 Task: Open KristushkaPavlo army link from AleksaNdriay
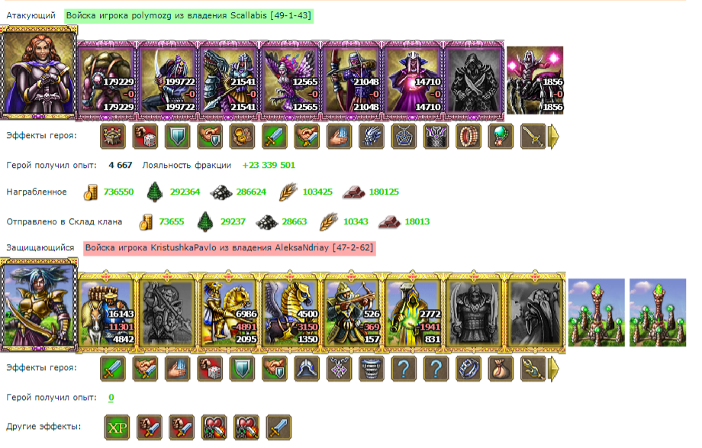229,248
